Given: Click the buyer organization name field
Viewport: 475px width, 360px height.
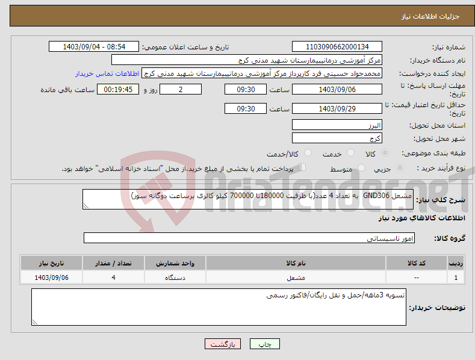Looking at the screenshot, I should (247, 60).
